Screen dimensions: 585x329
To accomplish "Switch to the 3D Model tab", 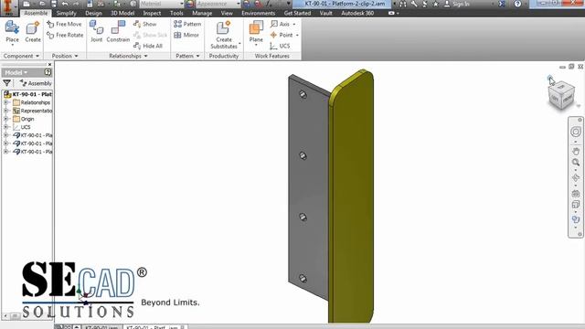I will click(x=122, y=13).
